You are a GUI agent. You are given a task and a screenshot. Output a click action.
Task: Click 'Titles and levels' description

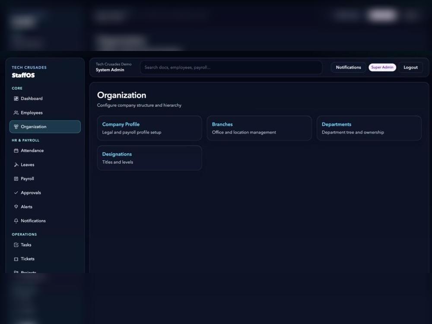pyautogui.click(x=118, y=162)
